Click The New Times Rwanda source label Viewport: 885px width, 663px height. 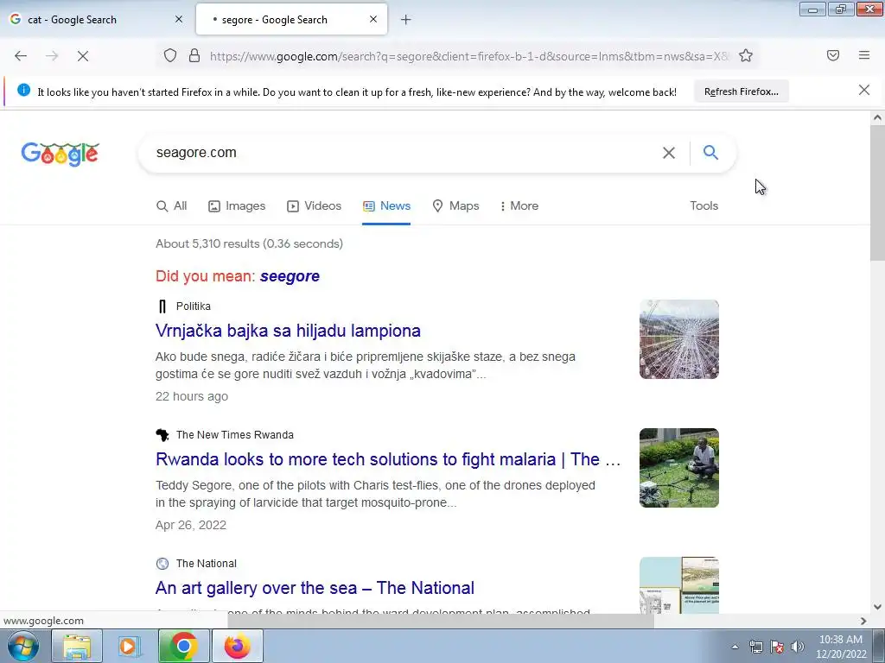[x=235, y=435]
